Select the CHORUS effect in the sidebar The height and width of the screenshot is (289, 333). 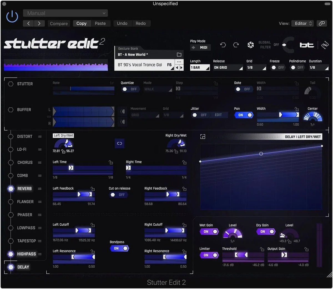(x=25, y=162)
